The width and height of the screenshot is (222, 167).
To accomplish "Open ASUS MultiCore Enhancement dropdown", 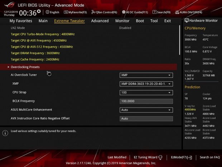I will tap(146, 110).
